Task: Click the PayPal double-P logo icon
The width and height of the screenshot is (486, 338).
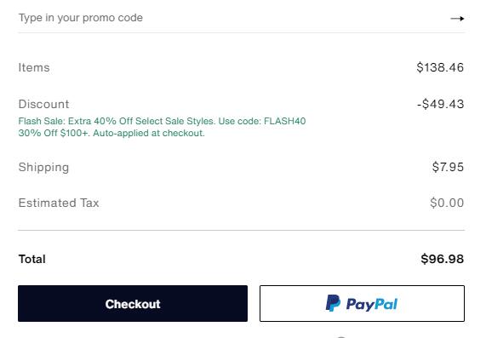Action: click(333, 303)
